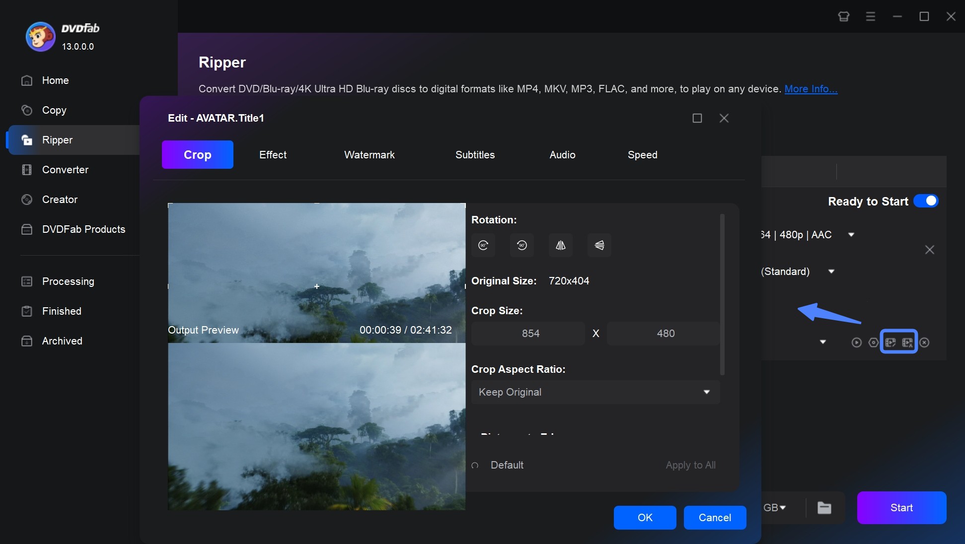Click the More Info link
The image size is (965, 544).
click(810, 88)
